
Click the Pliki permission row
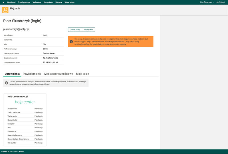coord(25,127)
